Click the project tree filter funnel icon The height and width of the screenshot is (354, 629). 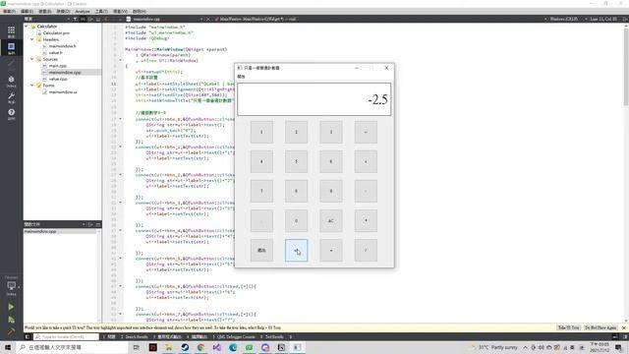tap(75, 19)
